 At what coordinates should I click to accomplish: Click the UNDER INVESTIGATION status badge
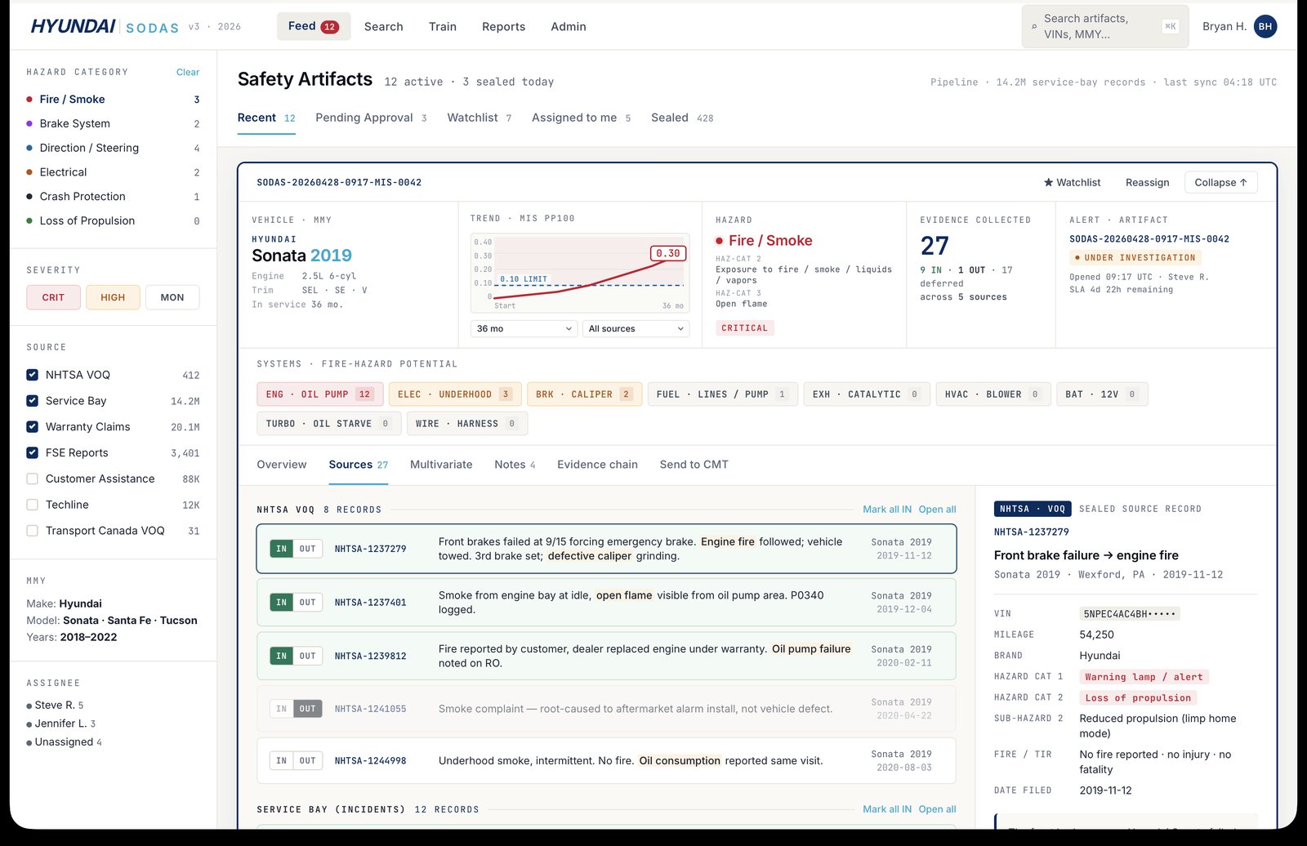click(1135, 258)
